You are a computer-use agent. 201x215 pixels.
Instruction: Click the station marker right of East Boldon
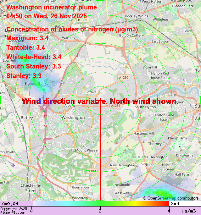(x=172, y=41)
